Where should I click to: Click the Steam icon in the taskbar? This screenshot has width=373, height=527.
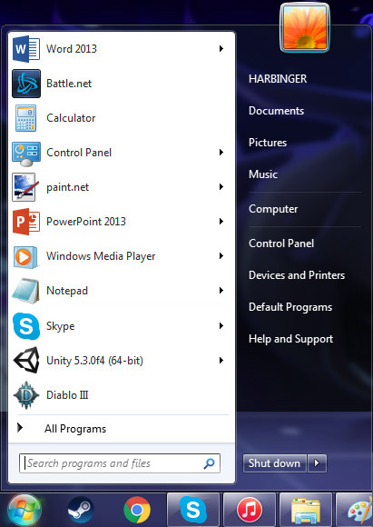80,510
